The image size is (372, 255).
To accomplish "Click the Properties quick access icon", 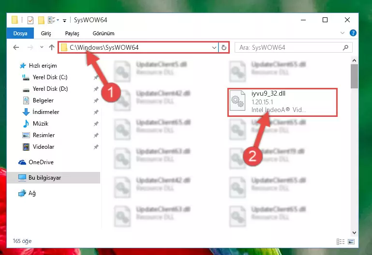I will 30,20.
